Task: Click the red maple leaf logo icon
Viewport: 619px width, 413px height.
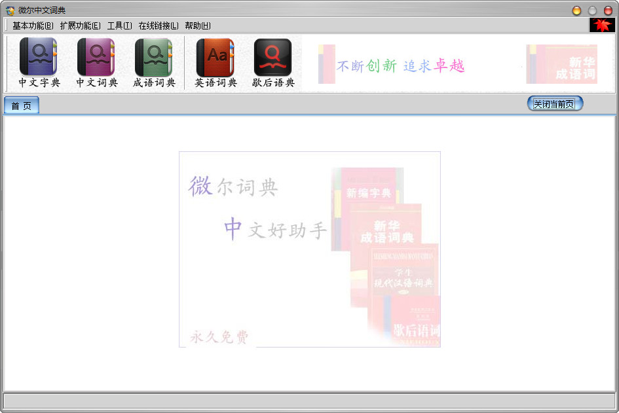Action: pos(602,26)
